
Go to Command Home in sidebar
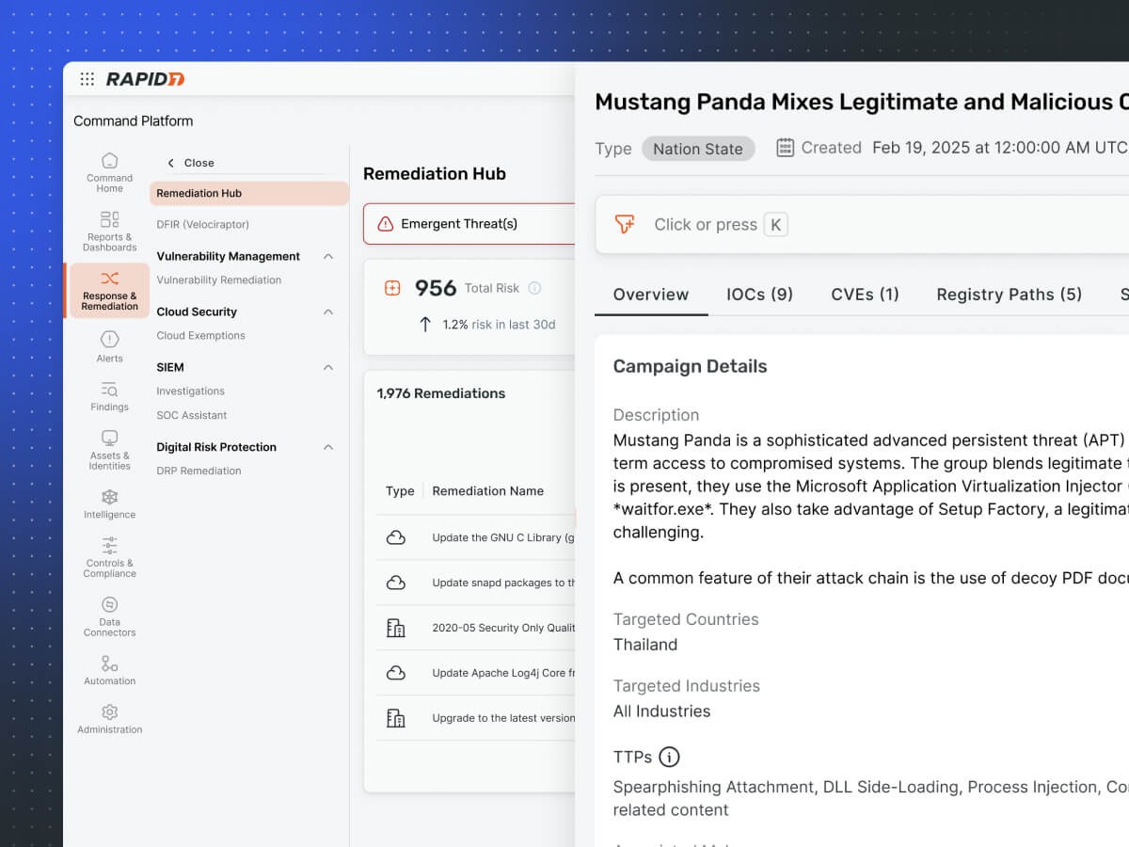click(x=110, y=172)
